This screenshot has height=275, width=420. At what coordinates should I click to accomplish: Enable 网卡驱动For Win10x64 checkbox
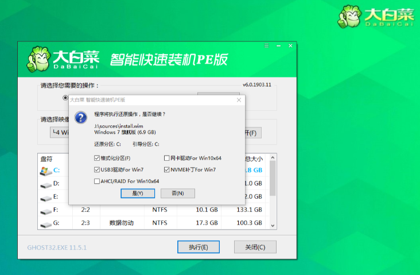click(x=166, y=158)
